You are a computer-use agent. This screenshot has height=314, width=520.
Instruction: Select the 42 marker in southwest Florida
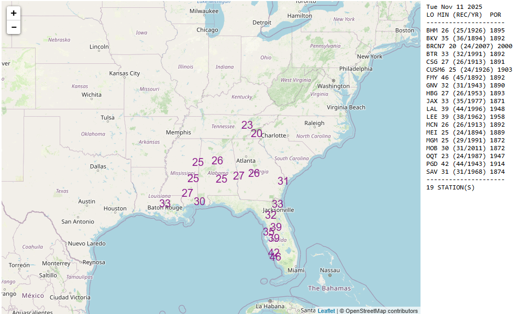273,252
